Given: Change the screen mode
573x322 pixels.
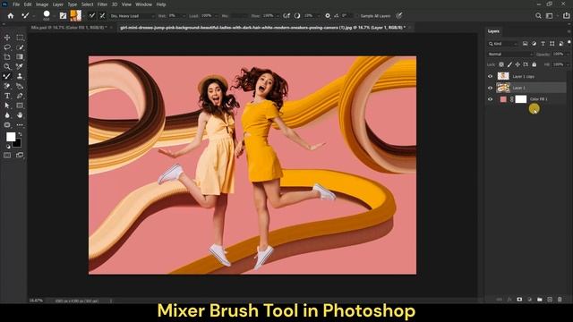Looking at the screenshot, I should coord(20,155).
